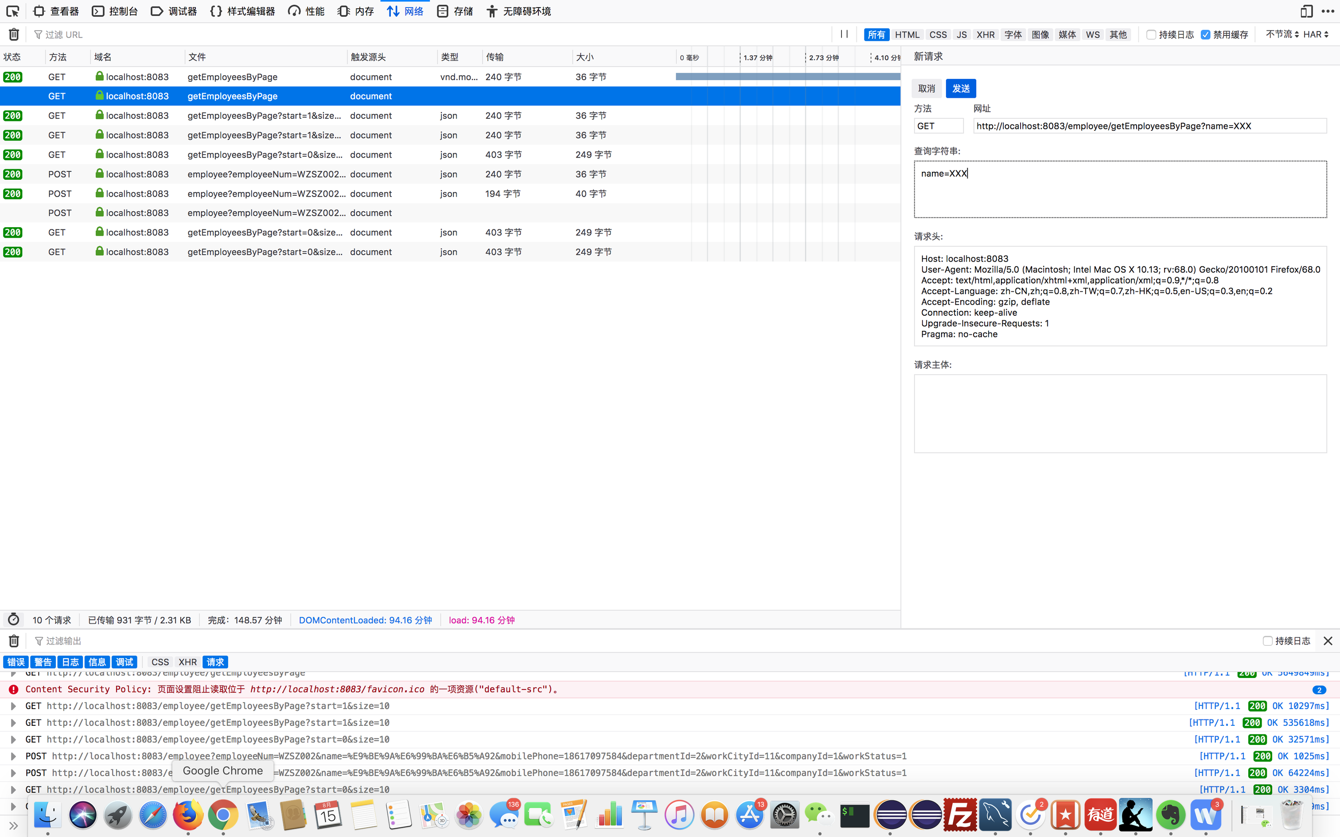Enable 持续日志 in the network toolbar
Screen dimensions: 1340x837
tap(1151, 35)
